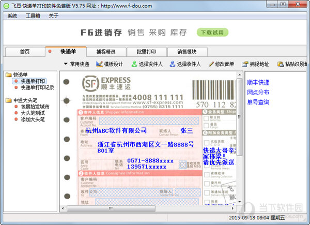Viewport: 310px width, 225px height.
Task: Click the horizontal scrollbar thumb
Action: [x=111, y=208]
